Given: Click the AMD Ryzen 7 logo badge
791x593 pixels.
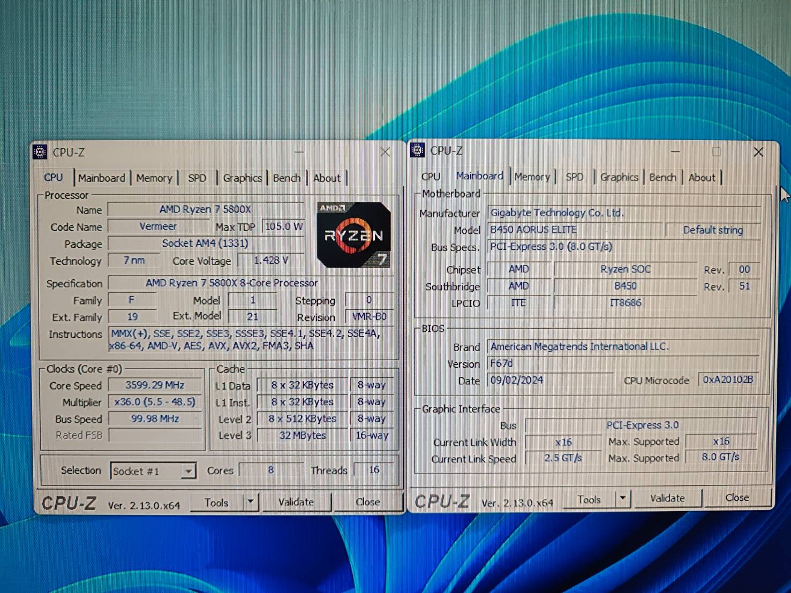Looking at the screenshot, I should [x=354, y=235].
